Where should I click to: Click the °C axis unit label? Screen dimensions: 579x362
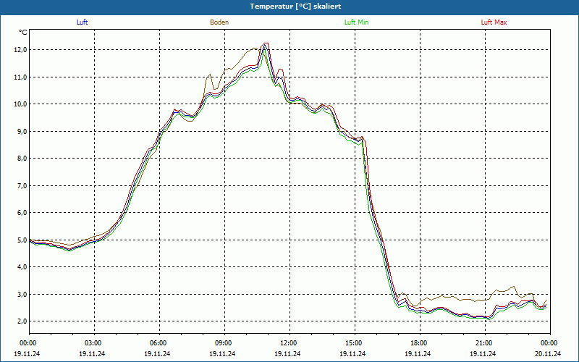pos(23,33)
